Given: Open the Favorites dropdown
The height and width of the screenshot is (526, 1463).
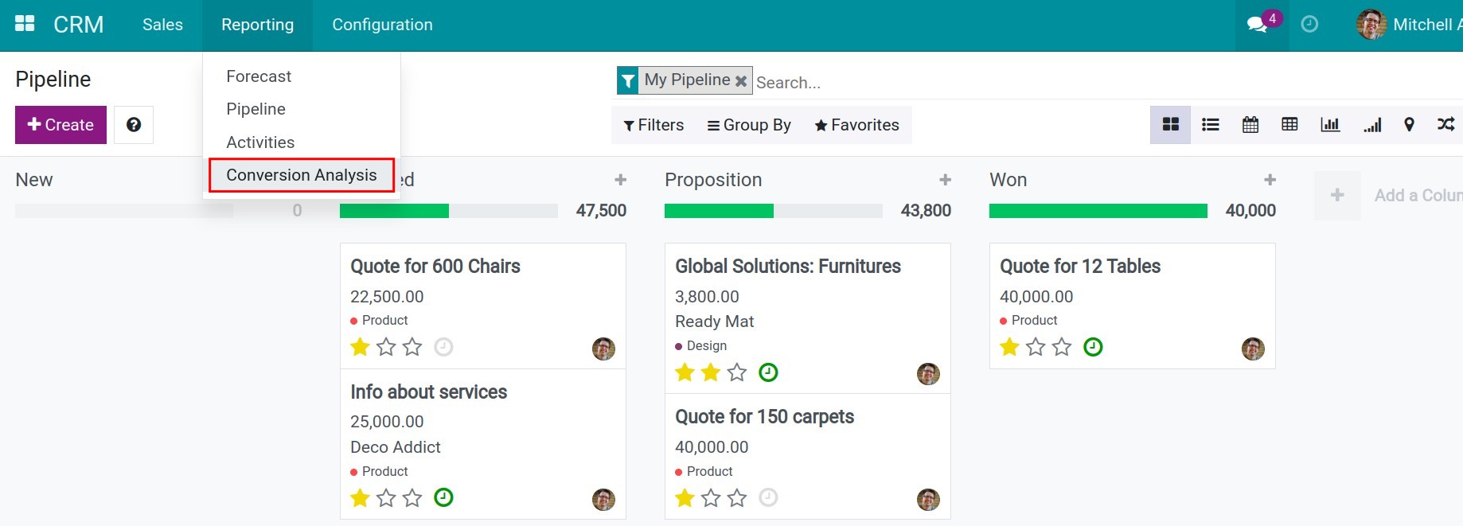Looking at the screenshot, I should click(856, 125).
